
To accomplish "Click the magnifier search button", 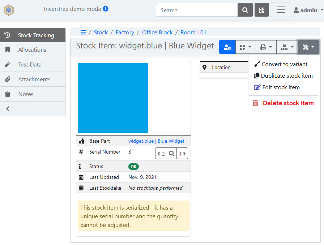I will coord(245,10).
